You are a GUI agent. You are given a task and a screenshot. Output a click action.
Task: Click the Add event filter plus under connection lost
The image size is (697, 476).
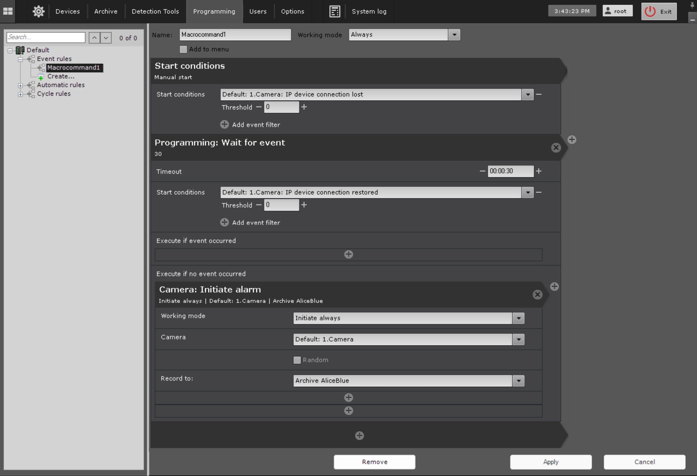click(x=224, y=124)
